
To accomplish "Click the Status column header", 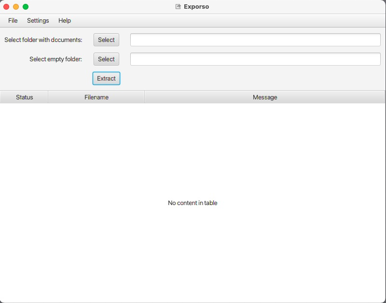I will 24,97.
